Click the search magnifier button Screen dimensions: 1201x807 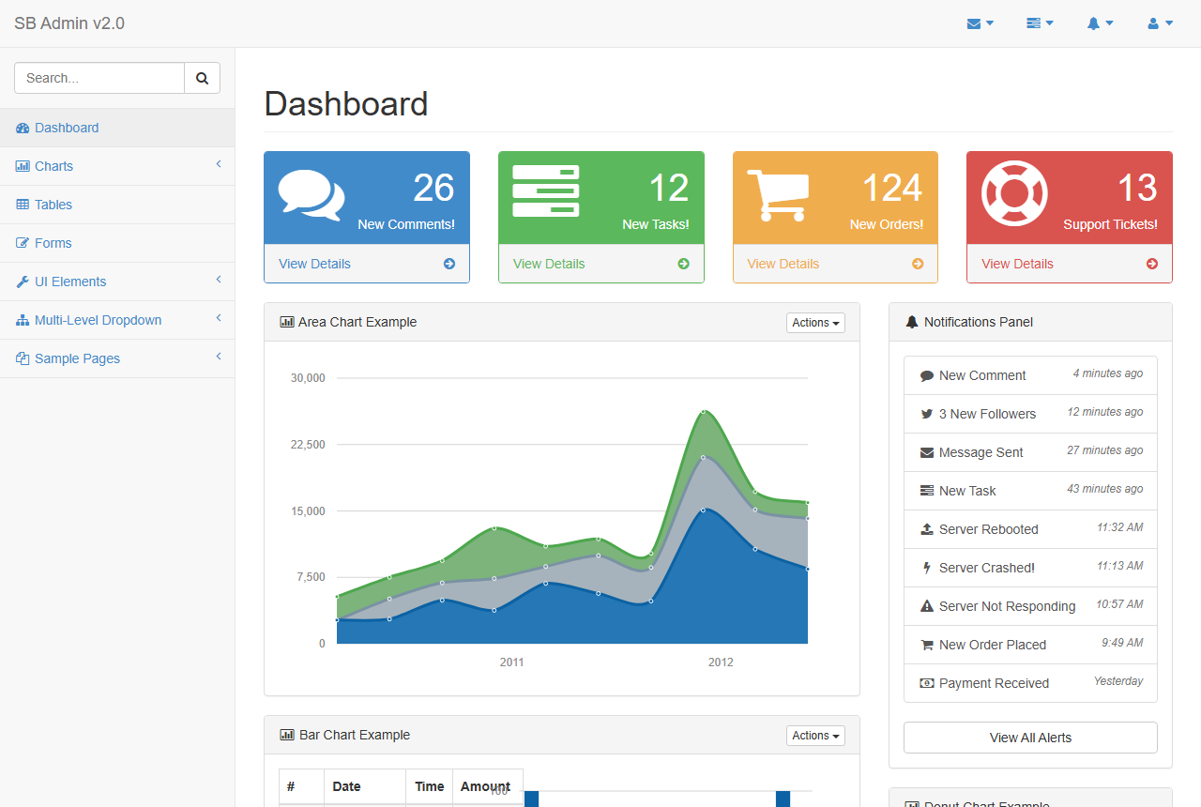click(202, 78)
